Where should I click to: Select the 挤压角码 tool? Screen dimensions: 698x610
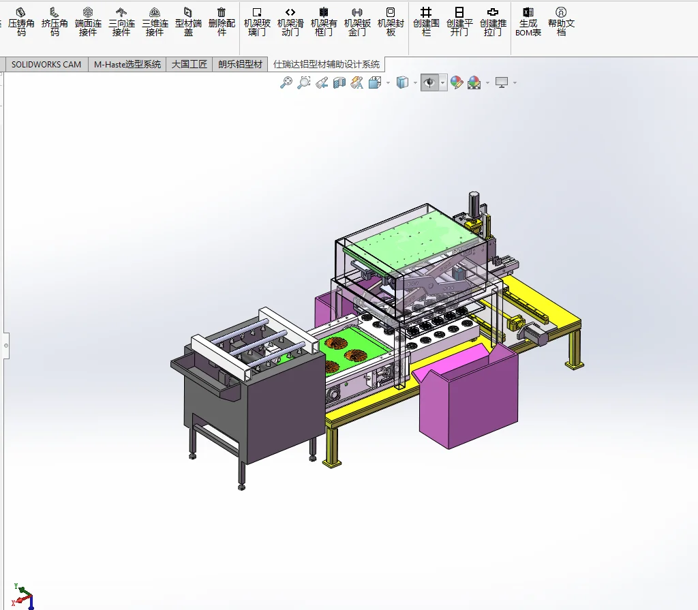point(55,21)
